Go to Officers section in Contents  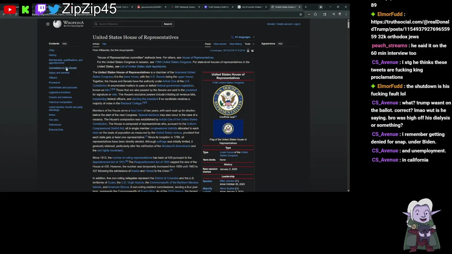(53, 78)
